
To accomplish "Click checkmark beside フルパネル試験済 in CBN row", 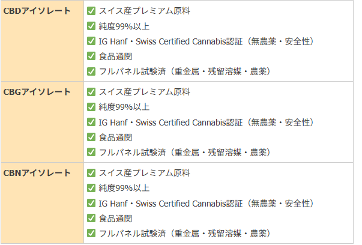I will pyautogui.click(x=91, y=233).
